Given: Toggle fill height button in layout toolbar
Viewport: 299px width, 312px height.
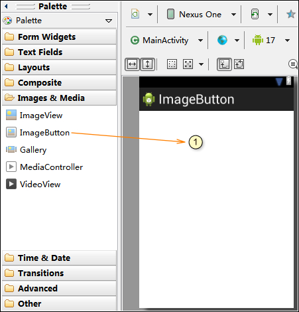Looking at the screenshot, I should coord(148,64).
